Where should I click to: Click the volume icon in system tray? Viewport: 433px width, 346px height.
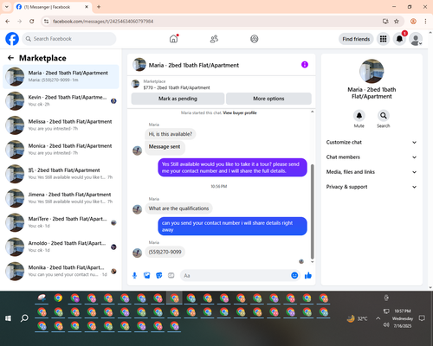point(386,325)
